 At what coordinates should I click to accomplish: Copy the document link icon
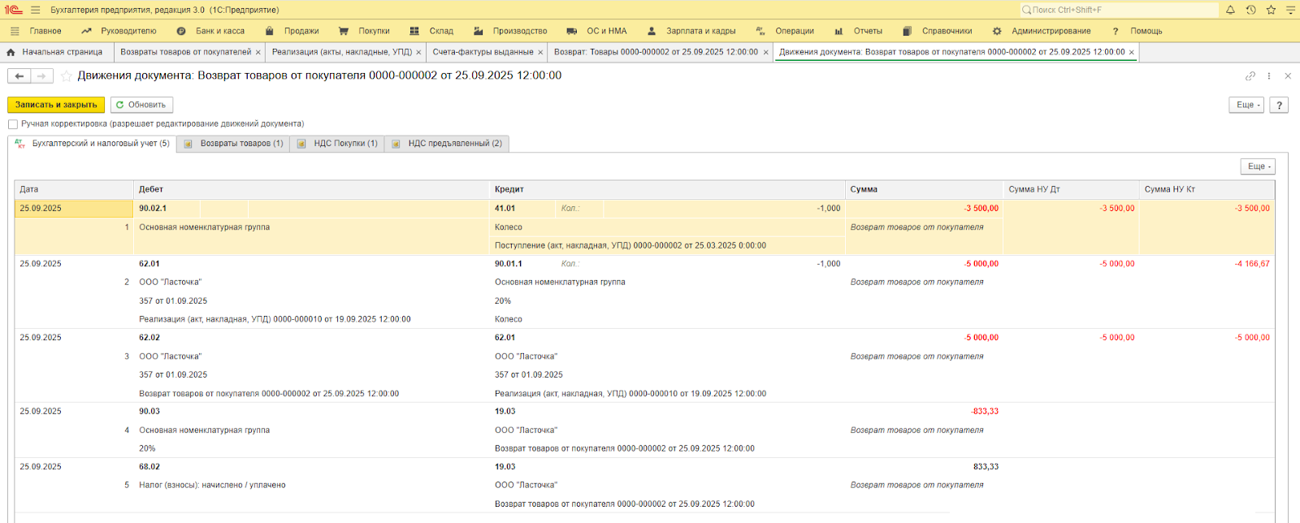click(x=1250, y=76)
